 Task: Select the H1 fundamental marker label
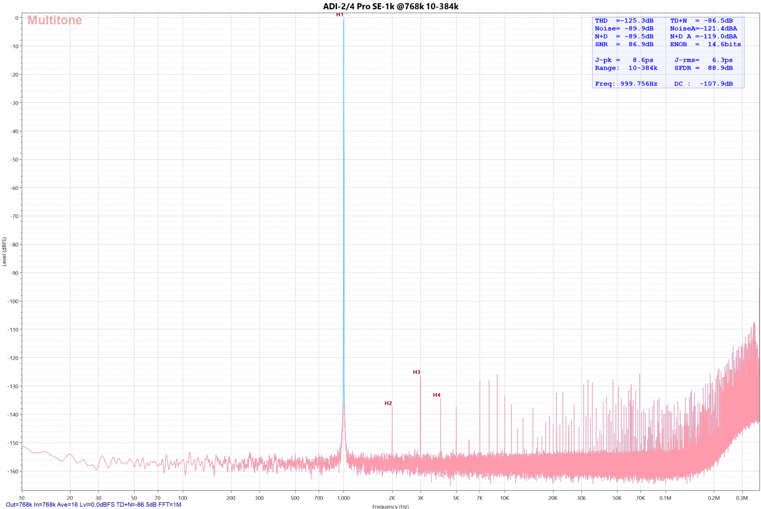tap(340, 15)
